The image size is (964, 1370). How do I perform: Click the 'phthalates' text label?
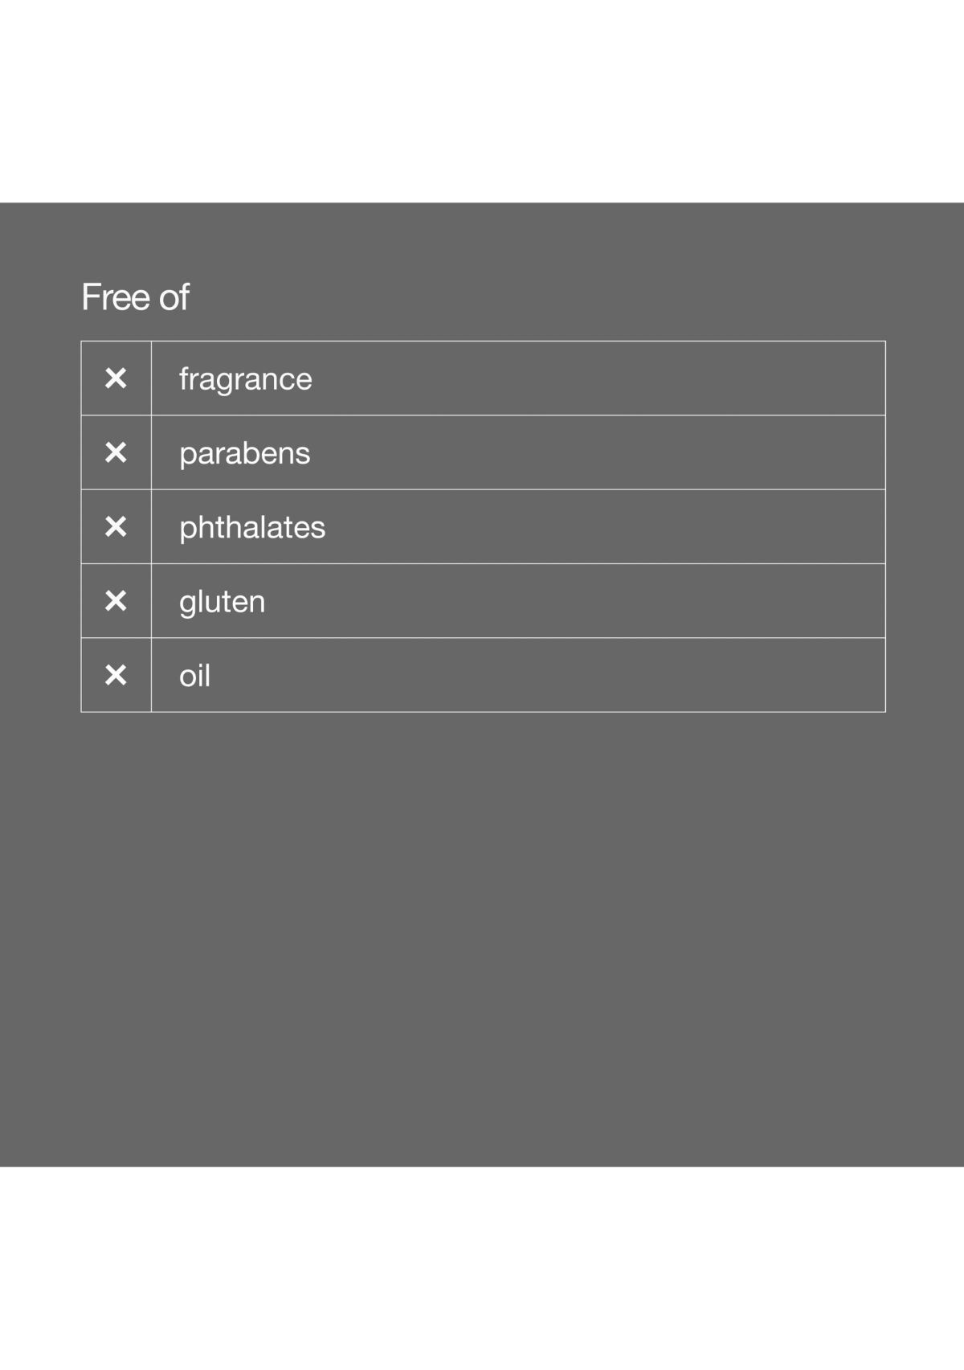coord(252,528)
